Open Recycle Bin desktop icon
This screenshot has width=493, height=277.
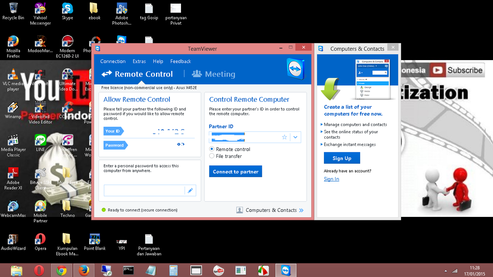point(13,11)
